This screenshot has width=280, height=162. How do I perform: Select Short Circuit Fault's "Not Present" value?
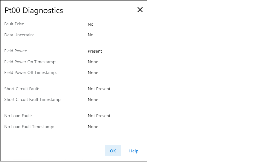tap(99, 89)
